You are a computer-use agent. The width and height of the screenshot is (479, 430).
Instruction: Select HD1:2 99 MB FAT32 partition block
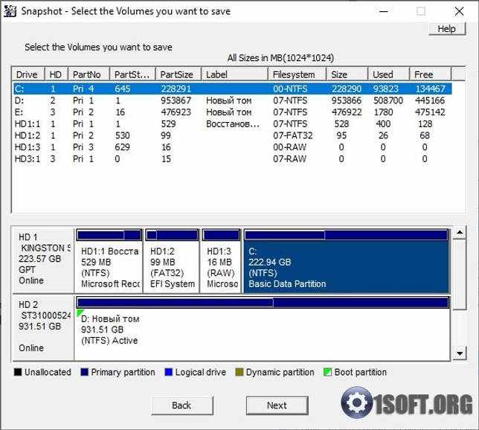(x=172, y=260)
